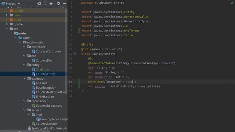Click the package declaration ru.devmark.entity
This screenshot has width=235, height=132.
[x=109, y=3]
